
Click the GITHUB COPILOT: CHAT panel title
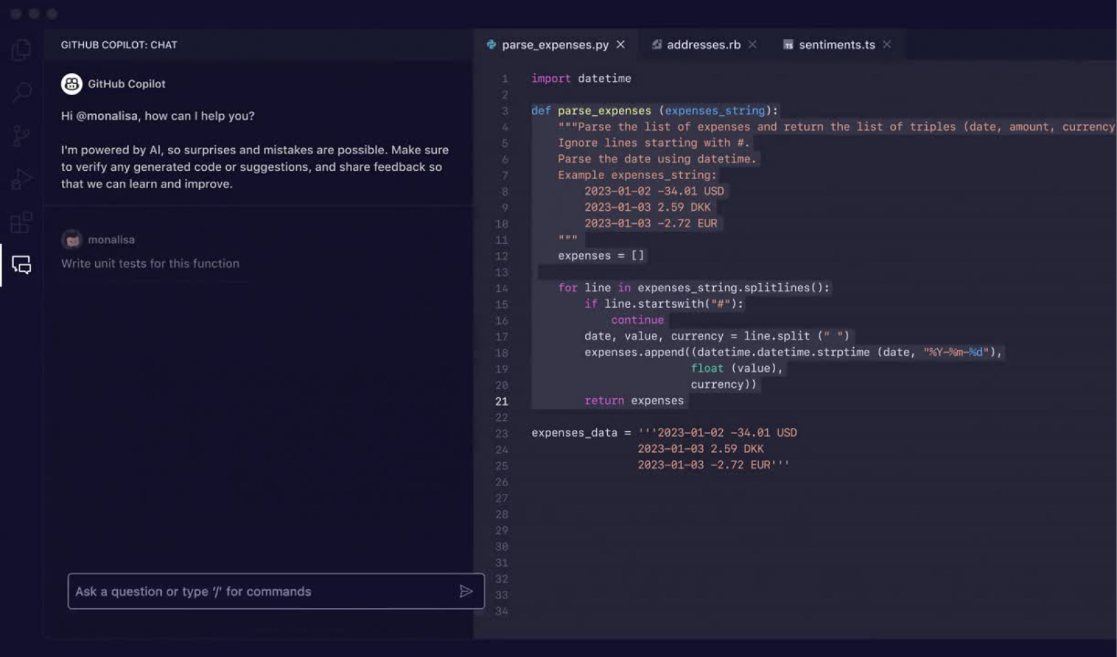click(119, 45)
